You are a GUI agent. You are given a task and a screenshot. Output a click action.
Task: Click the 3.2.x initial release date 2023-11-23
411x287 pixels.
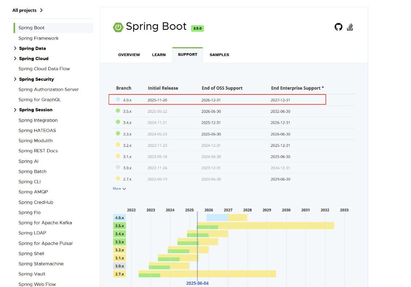(x=157, y=145)
